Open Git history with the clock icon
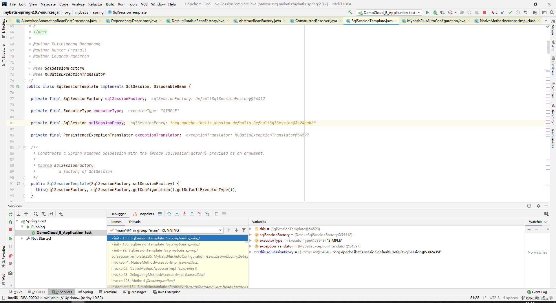 pyautogui.click(x=518, y=12)
